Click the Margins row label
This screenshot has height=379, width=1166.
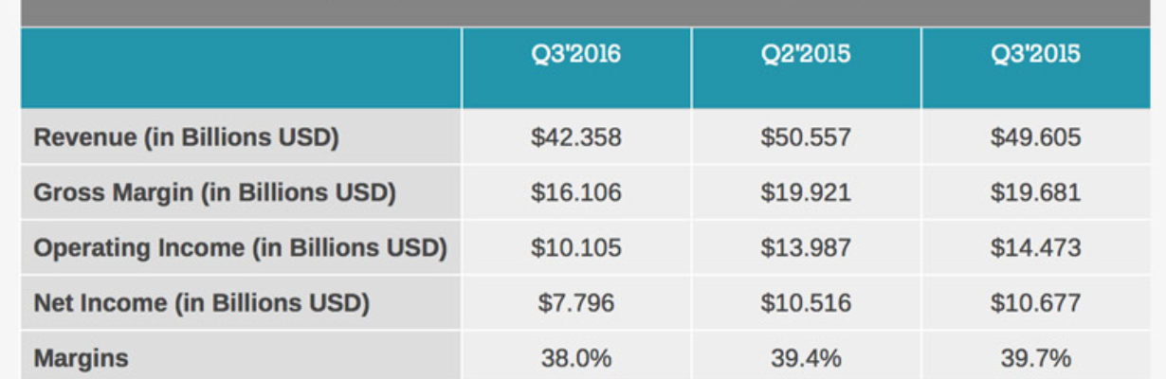81,359
